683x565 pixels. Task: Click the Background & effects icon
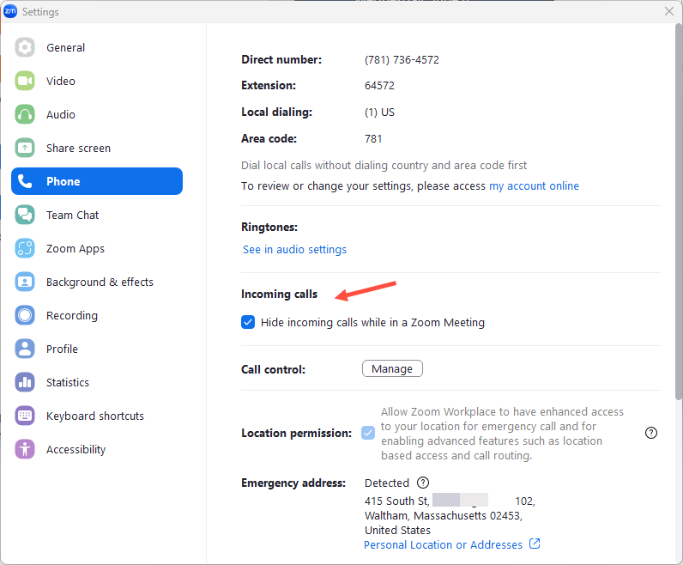pos(25,282)
